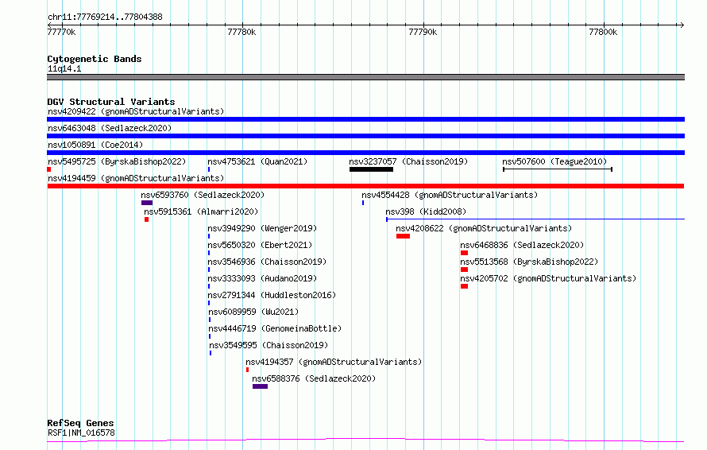Select the nsv4753621 Quan2021 label
This screenshot has height=450, width=707.
click(257, 161)
